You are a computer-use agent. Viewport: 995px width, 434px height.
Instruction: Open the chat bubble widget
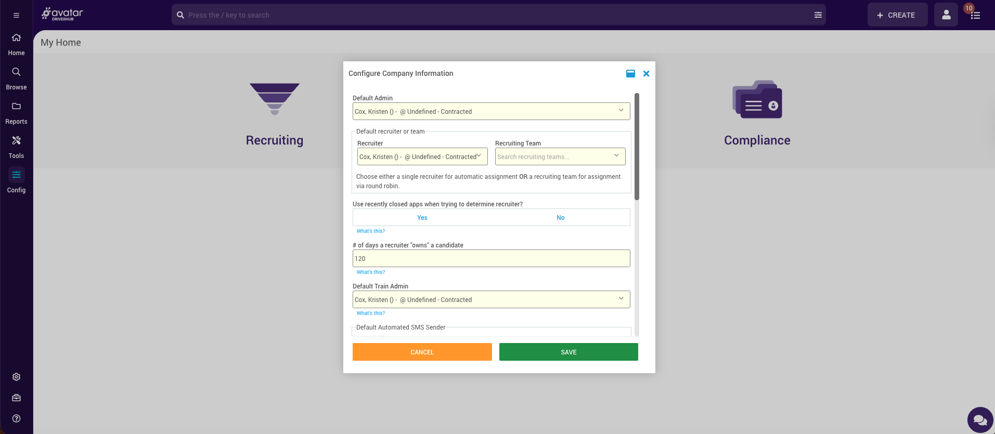click(980, 420)
